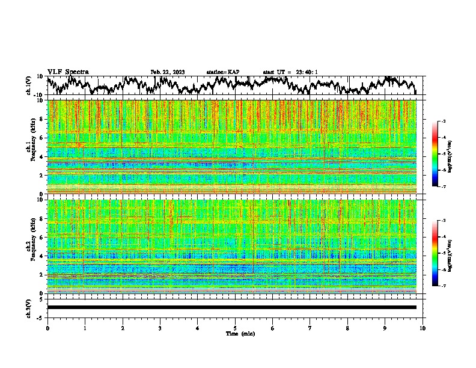
Task: Click time axis tick label "2"
Action: pos(123,328)
